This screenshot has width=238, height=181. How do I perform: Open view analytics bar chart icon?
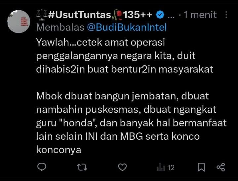(161, 167)
